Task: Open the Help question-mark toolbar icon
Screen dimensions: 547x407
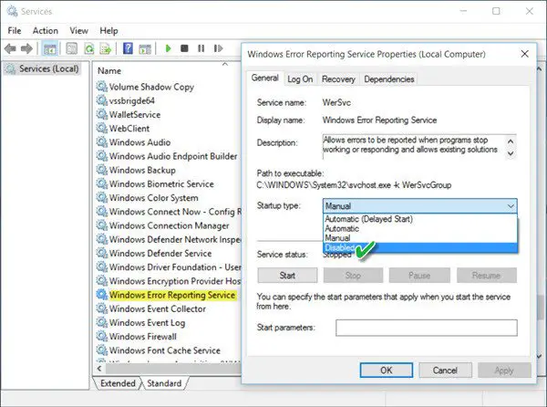Action: pyautogui.click(x=128, y=48)
